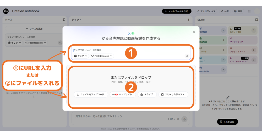Click the NotebookLM logo icon

(6, 11)
